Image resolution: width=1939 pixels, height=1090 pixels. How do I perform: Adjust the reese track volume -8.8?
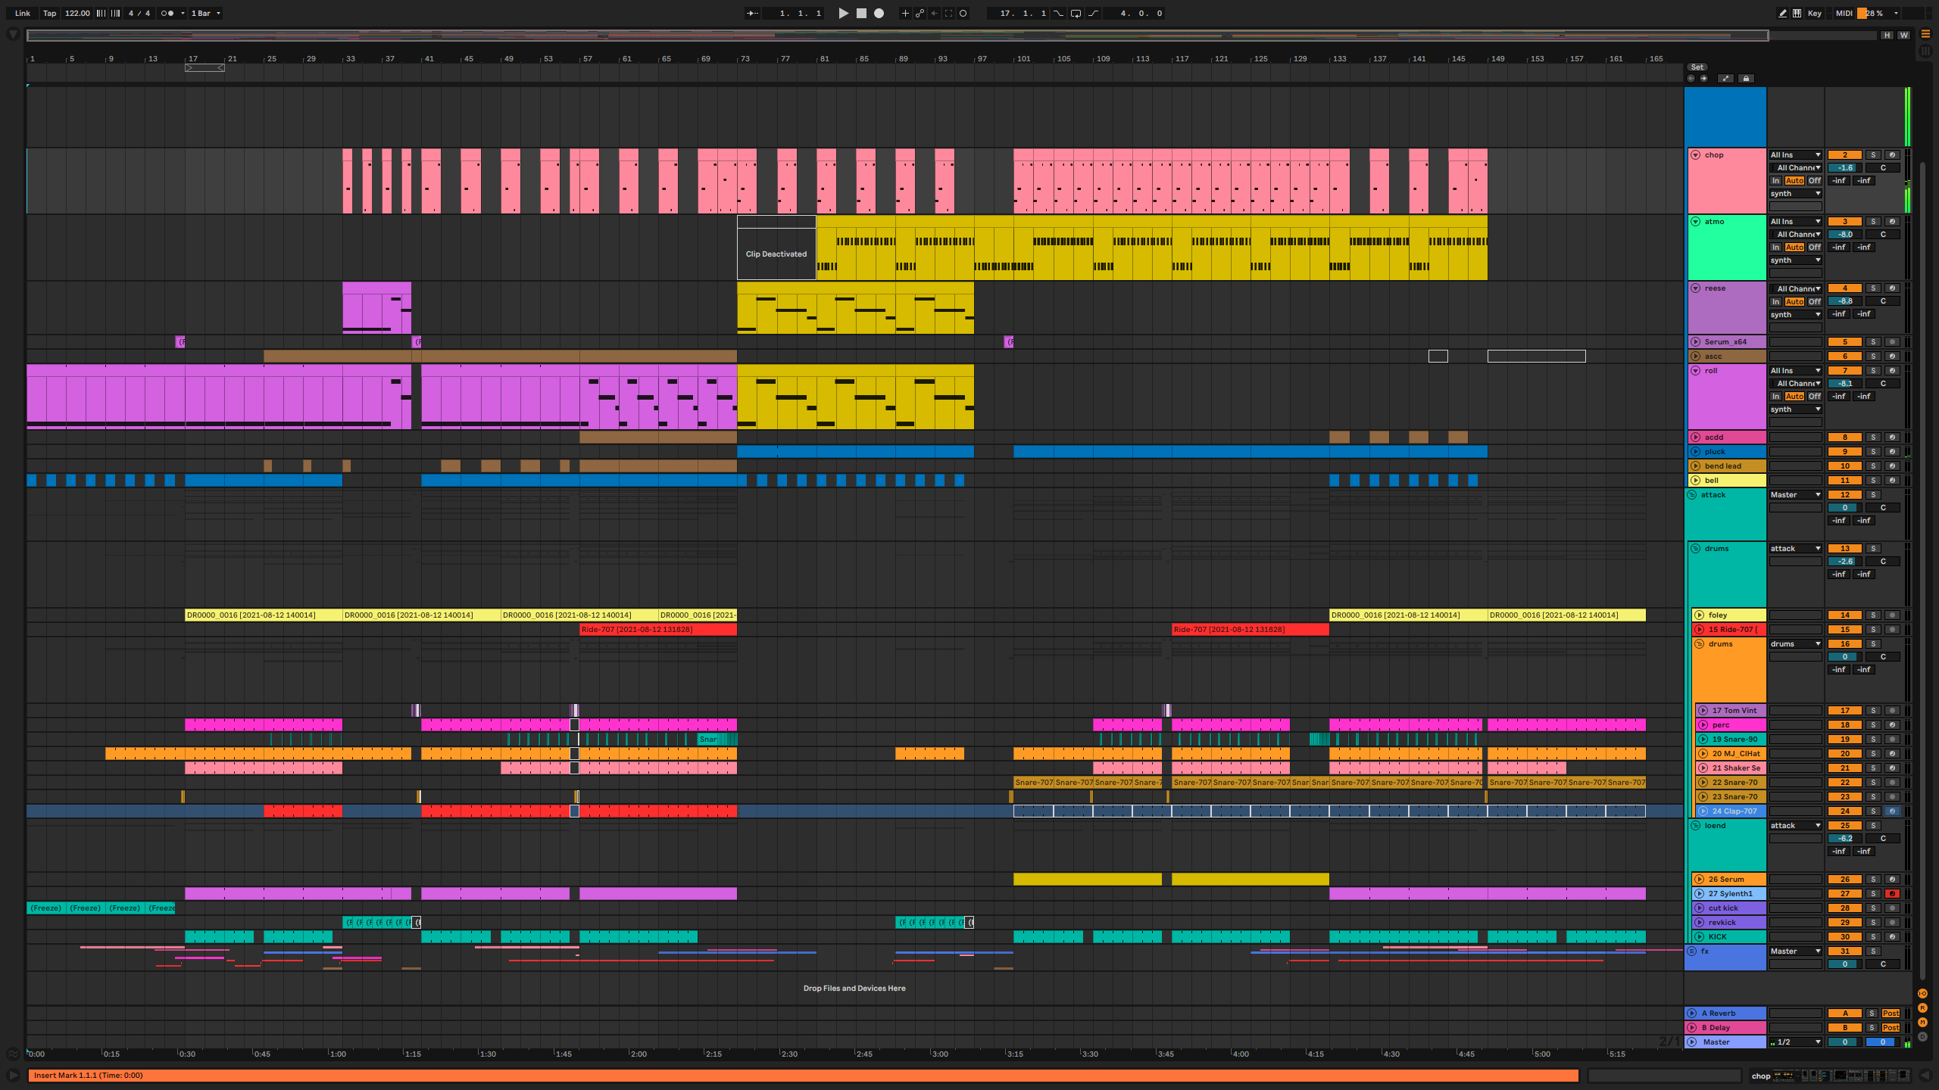coord(1844,301)
